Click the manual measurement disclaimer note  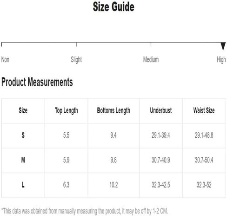tap(85, 211)
